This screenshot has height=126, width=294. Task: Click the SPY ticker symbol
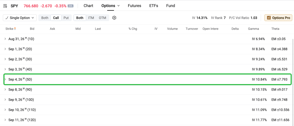(14, 6)
